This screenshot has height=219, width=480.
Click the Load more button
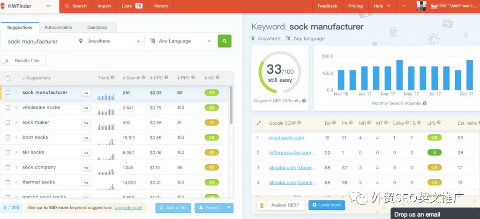(x=327, y=205)
